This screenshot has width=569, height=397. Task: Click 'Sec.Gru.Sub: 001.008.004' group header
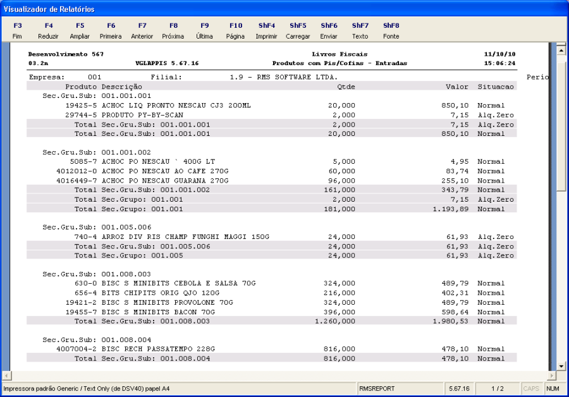point(97,339)
